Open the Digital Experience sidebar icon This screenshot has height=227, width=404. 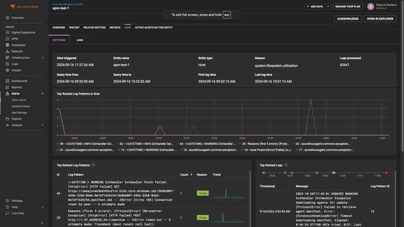click(x=8, y=32)
